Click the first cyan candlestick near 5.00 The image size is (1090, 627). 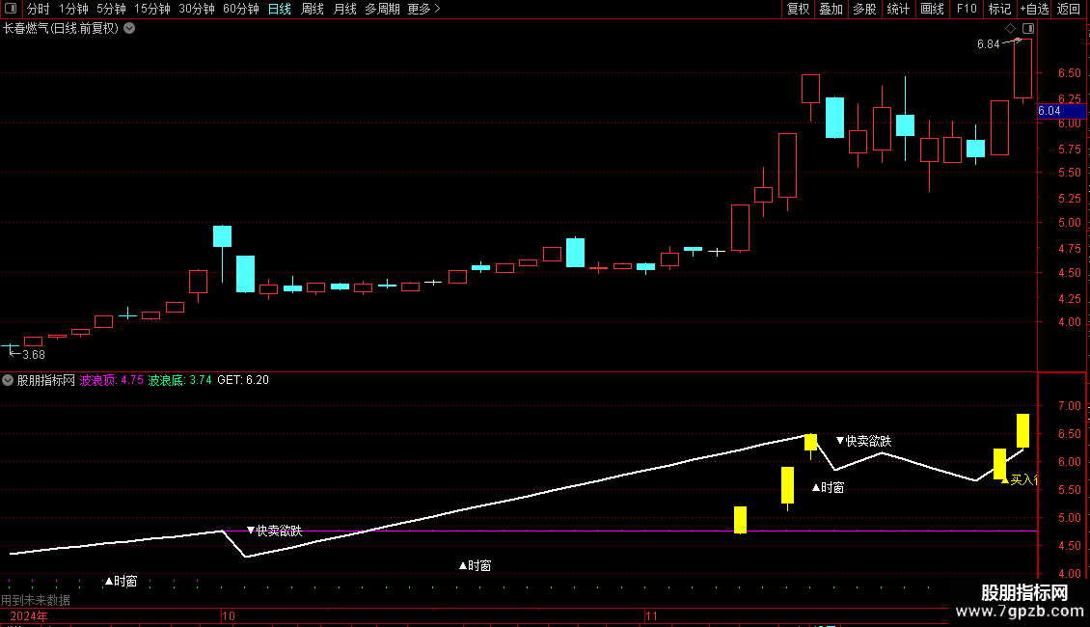point(223,236)
